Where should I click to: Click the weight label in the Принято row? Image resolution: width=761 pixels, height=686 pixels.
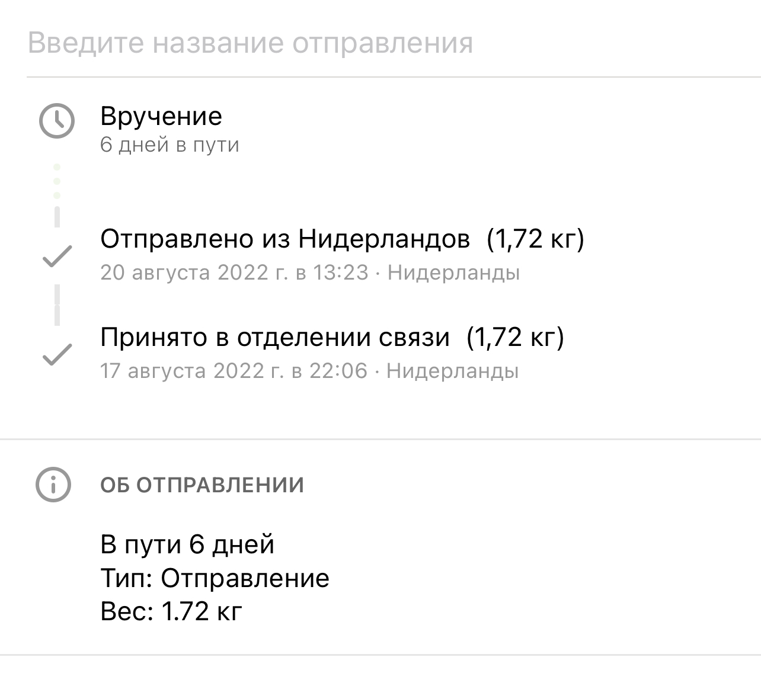(515, 337)
